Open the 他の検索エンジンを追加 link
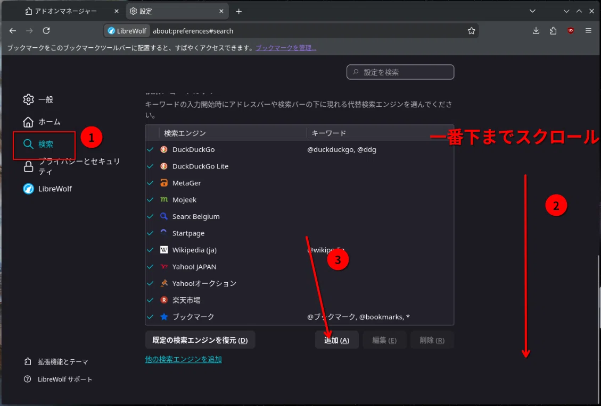This screenshot has width=601, height=406. click(x=183, y=359)
